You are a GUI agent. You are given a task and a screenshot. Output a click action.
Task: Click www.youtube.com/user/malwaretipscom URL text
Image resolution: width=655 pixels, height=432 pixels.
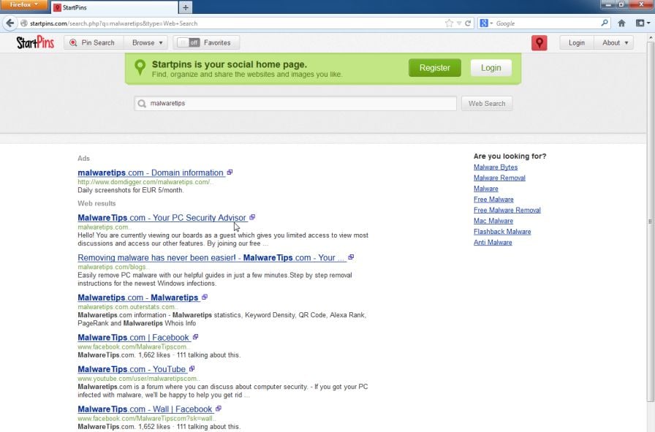coord(137,379)
